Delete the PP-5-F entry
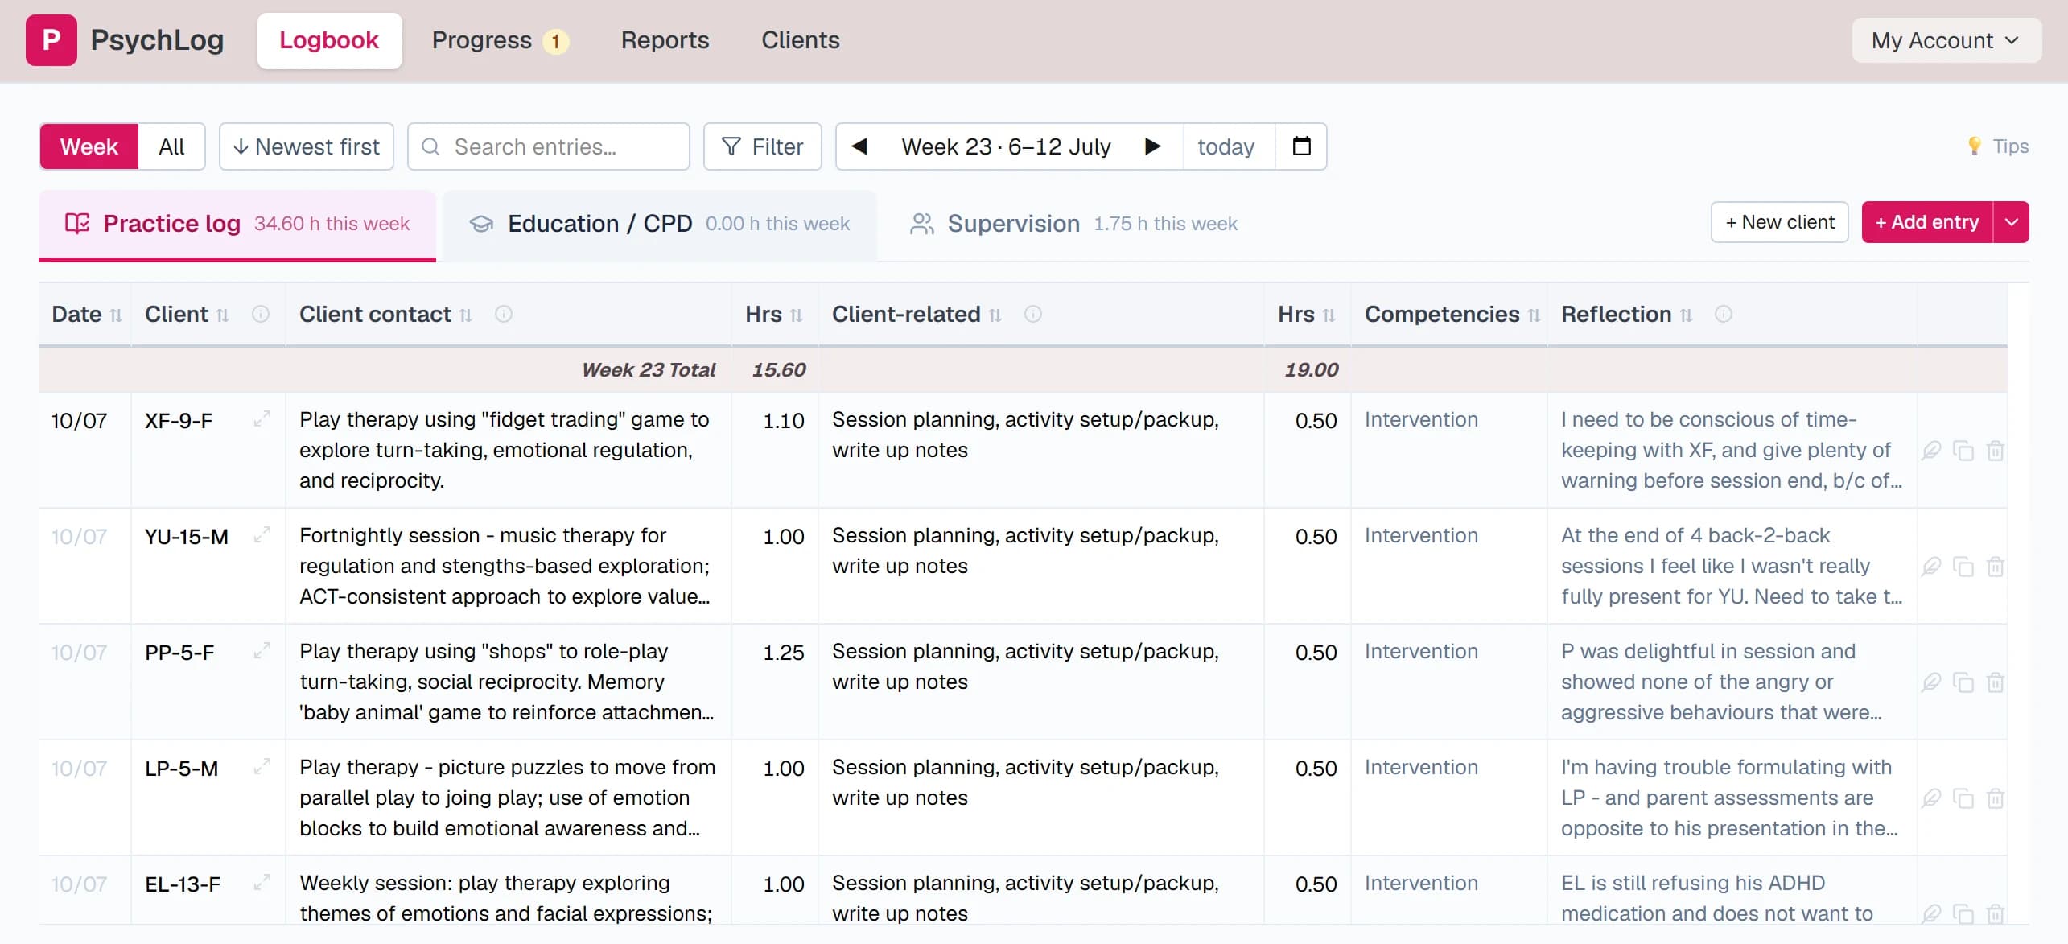Image resolution: width=2068 pixels, height=944 pixels. pyautogui.click(x=1996, y=682)
